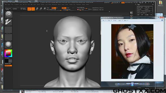Click Photo Viewer help icon
166x93 pixels.
click(x=162, y=20)
